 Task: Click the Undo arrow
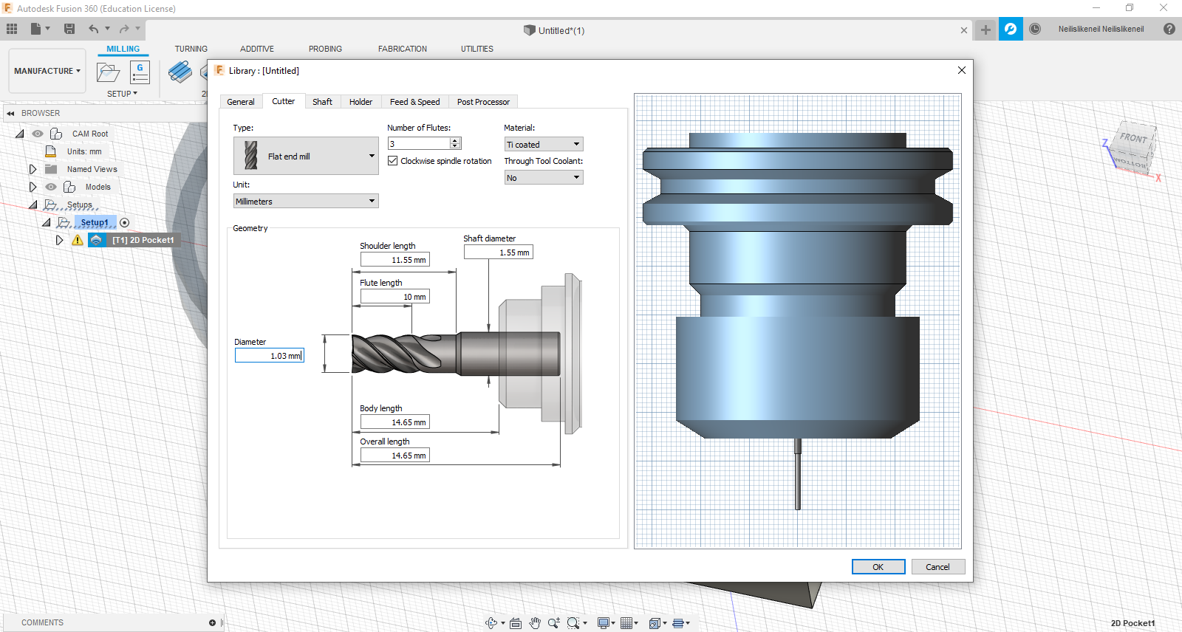(x=94, y=29)
